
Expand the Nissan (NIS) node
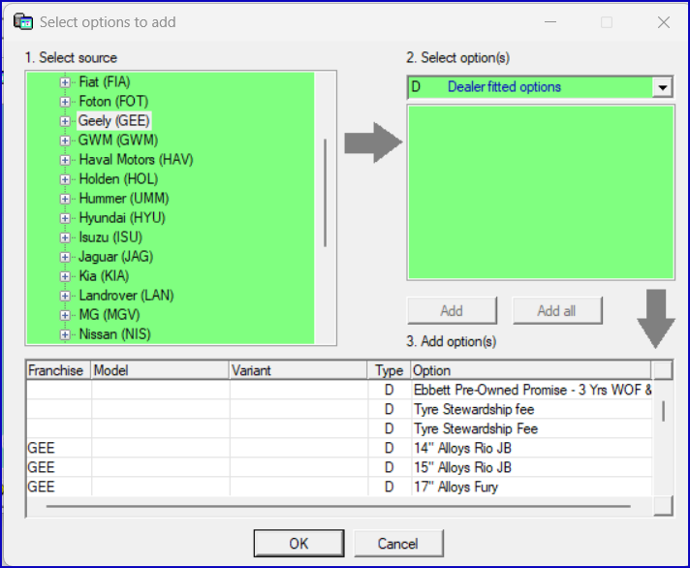click(x=66, y=334)
